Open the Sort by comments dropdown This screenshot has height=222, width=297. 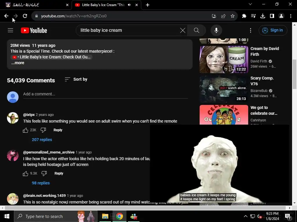pyautogui.click(x=76, y=79)
